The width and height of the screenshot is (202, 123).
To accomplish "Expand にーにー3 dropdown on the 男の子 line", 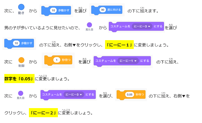I will click(x=142, y=27).
